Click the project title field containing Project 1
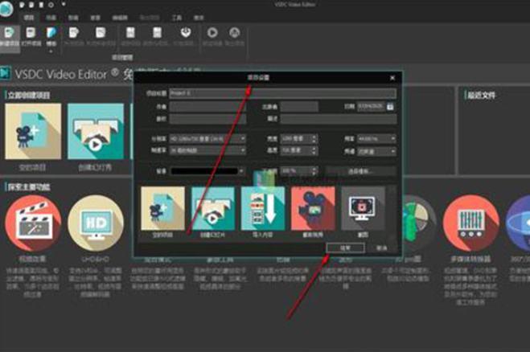The width and height of the screenshot is (530, 352). point(282,93)
